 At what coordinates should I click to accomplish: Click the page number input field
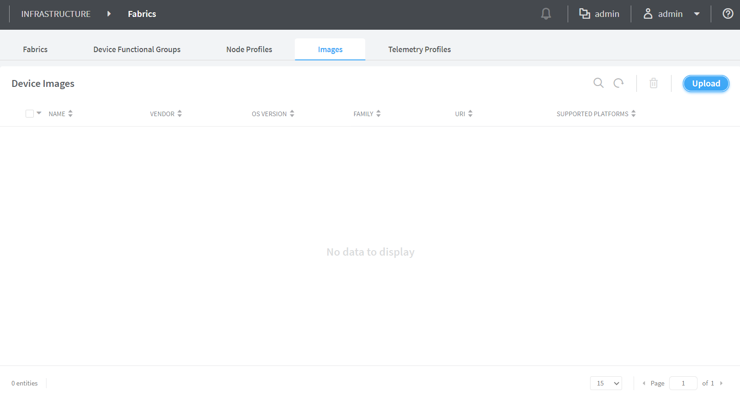pyautogui.click(x=683, y=383)
